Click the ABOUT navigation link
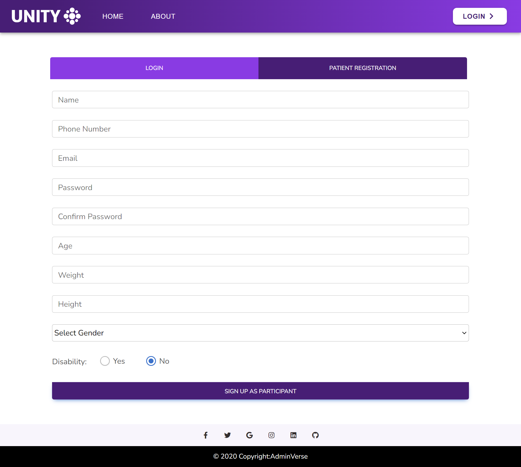The image size is (521, 467). click(x=163, y=16)
